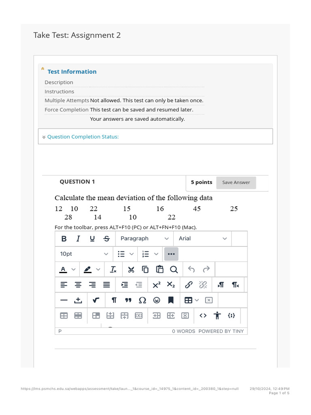Image resolution: width=311 pixels, height=415 pixels.
Task: Click the cut scissors icon
Action: (x=131, y=270)
